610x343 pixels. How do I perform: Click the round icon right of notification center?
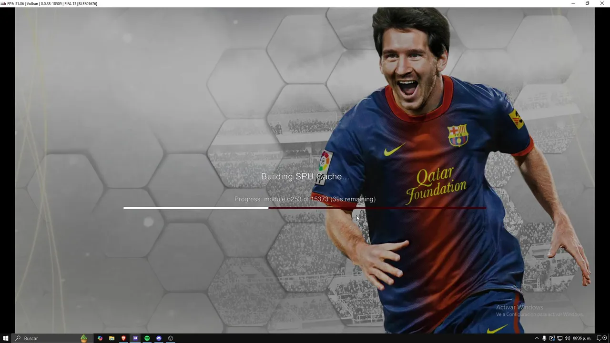(x=605, y=338)
